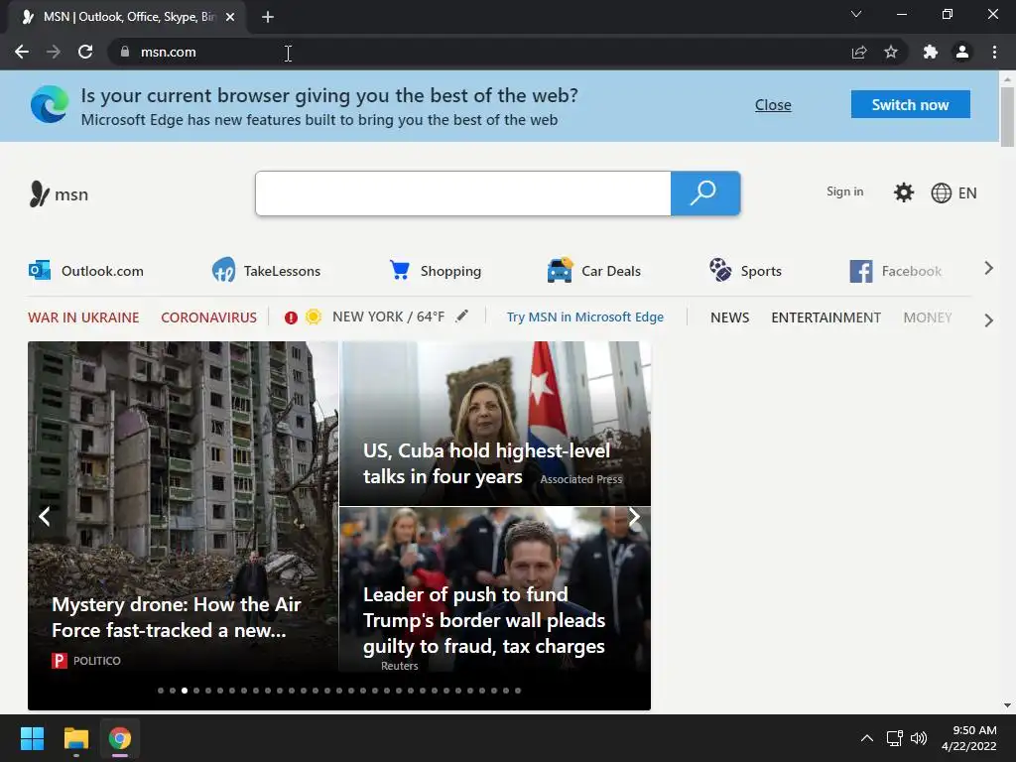Open the Shopping cart shortcut
1016x762 pixels.
pyautogui.click(x=435, y=270)
